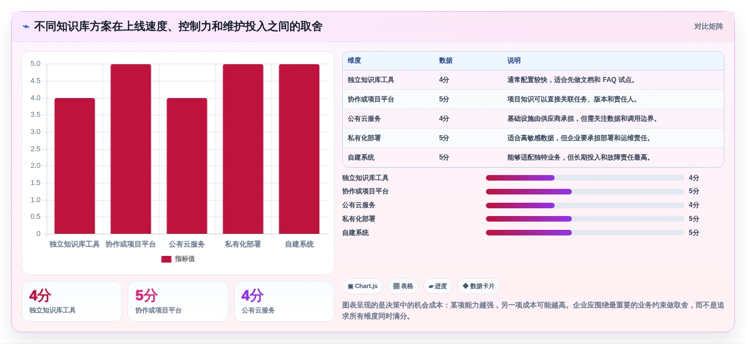Viewport: 746px width, 344px height.
Task: Click the 说明 column header
Action: point(514,61)
